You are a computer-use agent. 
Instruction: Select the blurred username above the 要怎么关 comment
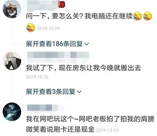[x=42, y=5]
